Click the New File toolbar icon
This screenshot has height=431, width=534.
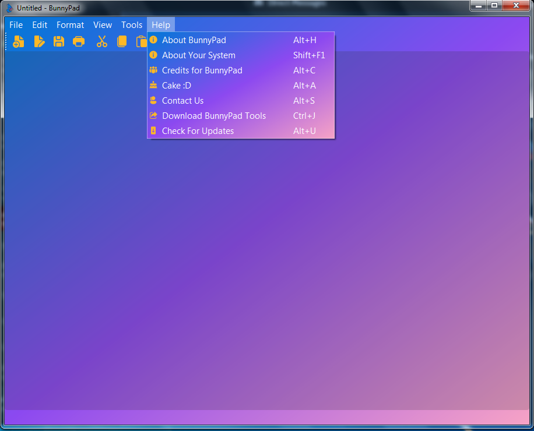pos(19,41)
